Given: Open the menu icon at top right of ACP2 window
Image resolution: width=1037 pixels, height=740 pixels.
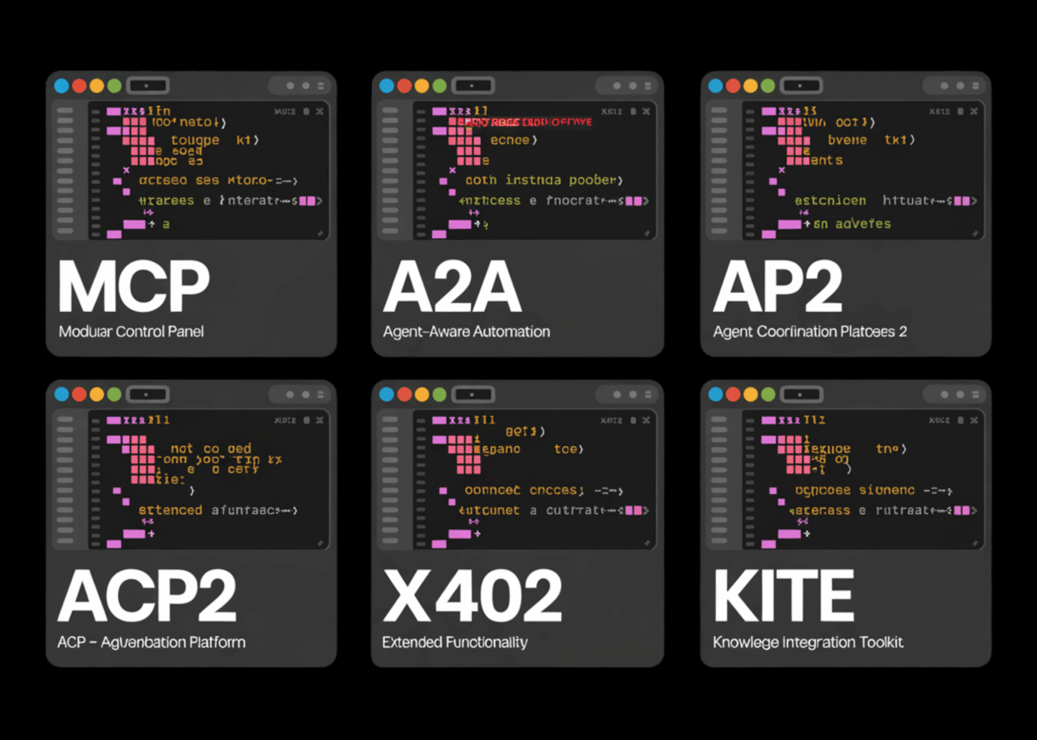Looking at the screenshot, I should [x=321, y=394].
